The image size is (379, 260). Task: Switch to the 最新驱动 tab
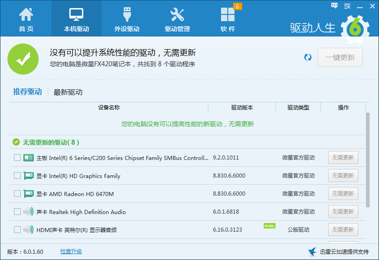68,92
